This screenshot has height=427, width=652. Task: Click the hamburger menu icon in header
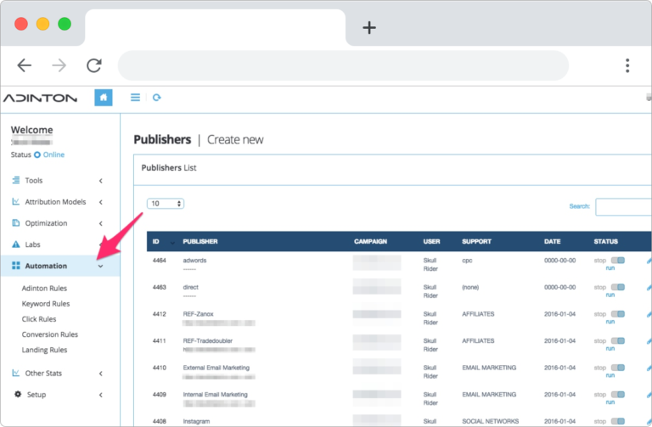[x=135, y=98]
